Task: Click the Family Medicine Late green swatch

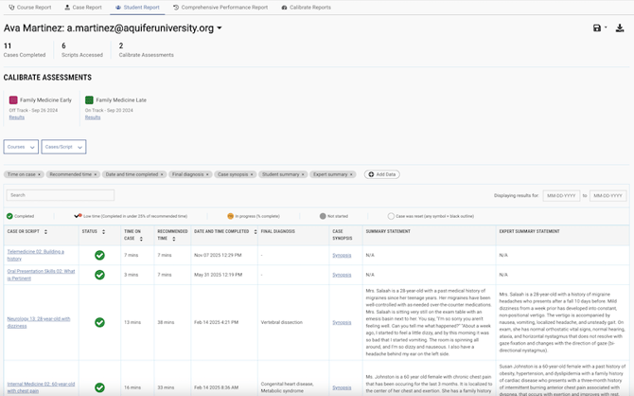Action: [89, 99]
